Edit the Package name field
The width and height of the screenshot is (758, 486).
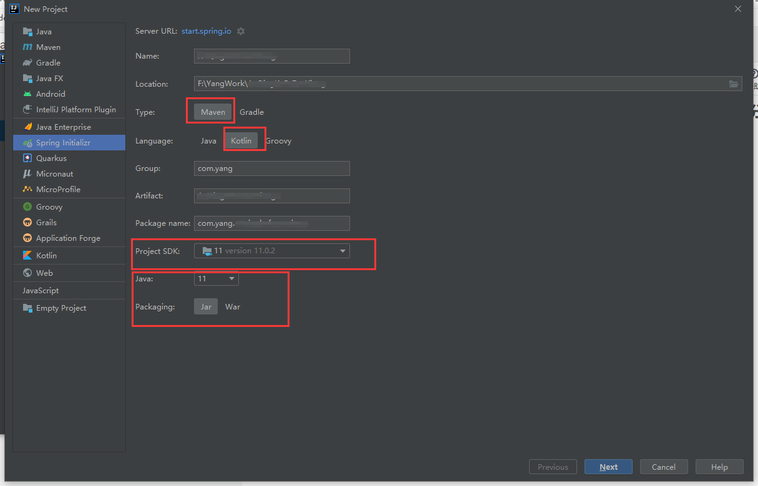[x=272, y=223]
